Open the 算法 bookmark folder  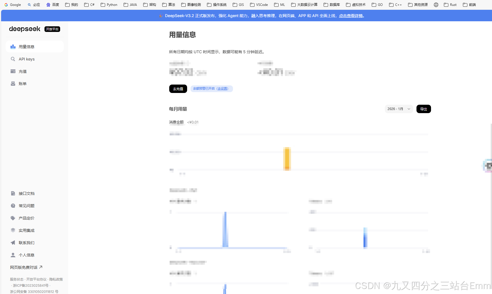click(169, 5)
